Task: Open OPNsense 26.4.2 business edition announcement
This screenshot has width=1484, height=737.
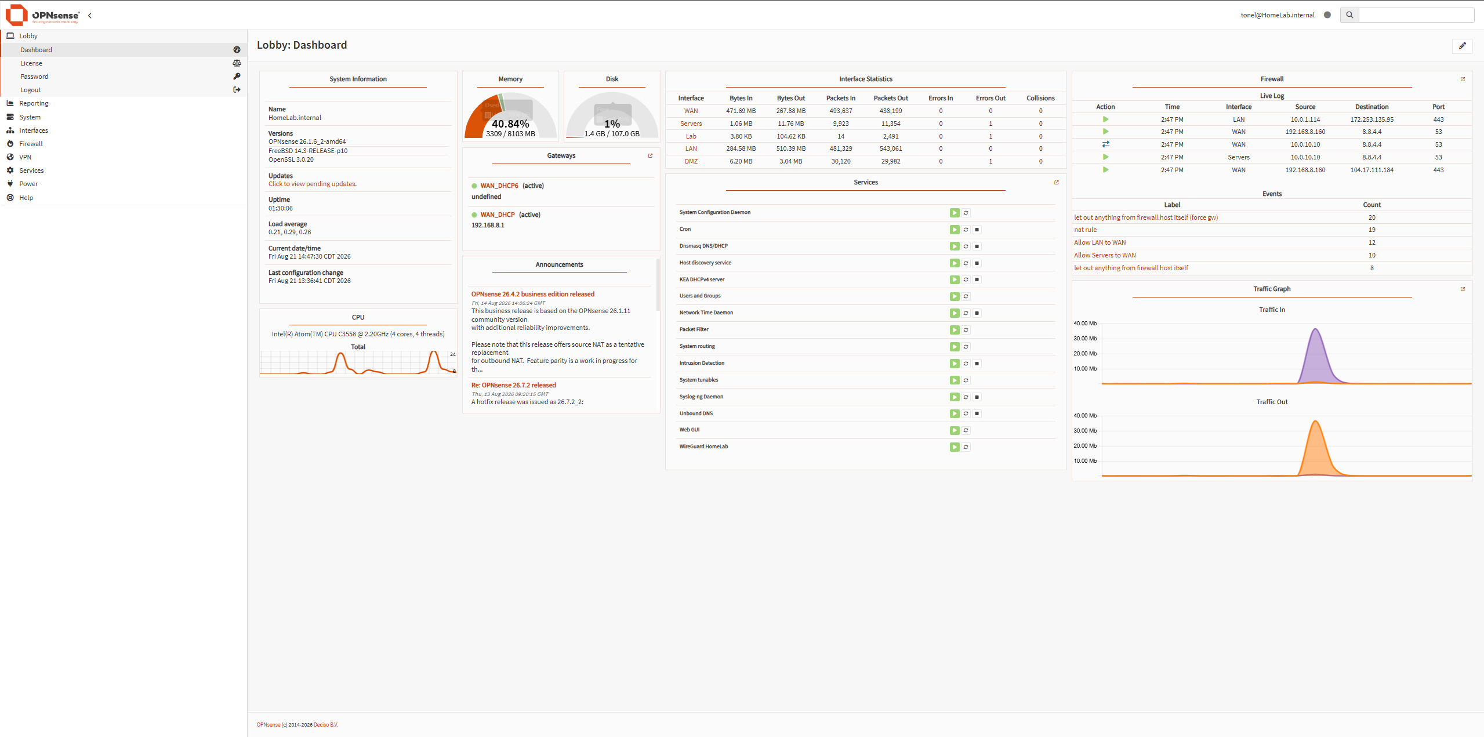Action: coord(532,295)
